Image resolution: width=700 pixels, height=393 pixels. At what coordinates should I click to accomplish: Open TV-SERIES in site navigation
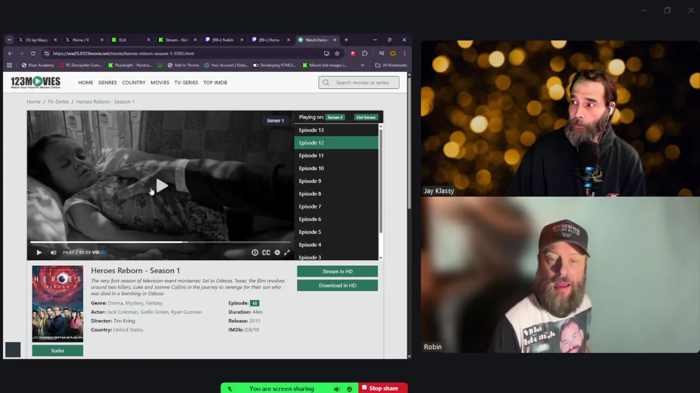[186, 82]
